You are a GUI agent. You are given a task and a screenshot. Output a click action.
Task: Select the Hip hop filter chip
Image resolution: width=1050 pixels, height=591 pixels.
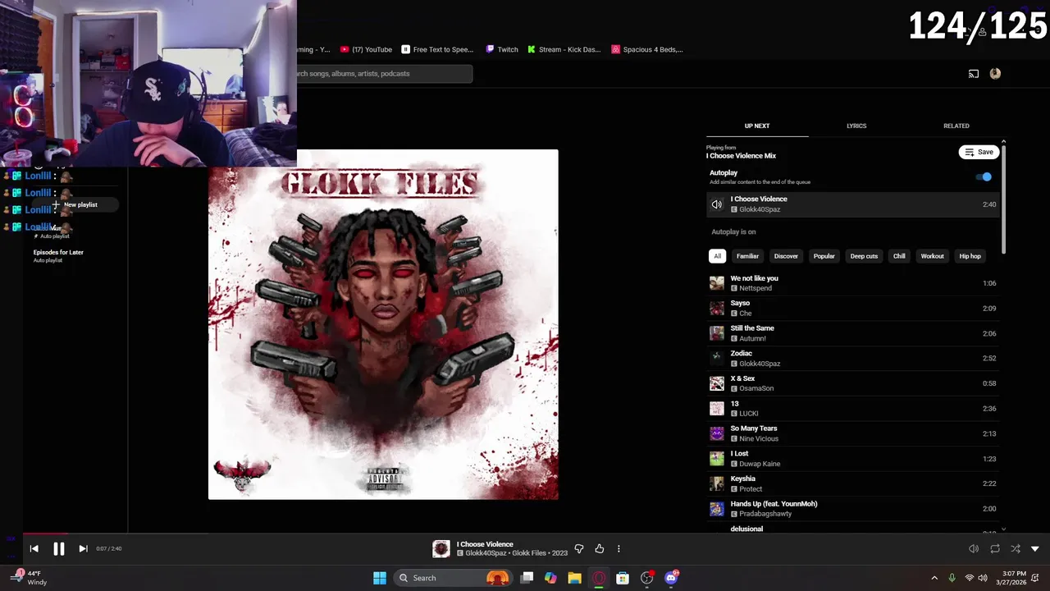(970, 256)
